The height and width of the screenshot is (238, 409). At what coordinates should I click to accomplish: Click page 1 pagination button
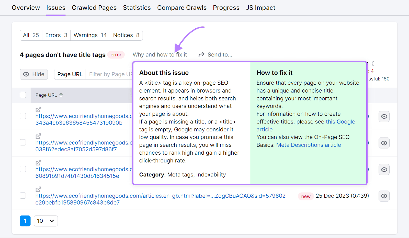click(x=25, y=221)
